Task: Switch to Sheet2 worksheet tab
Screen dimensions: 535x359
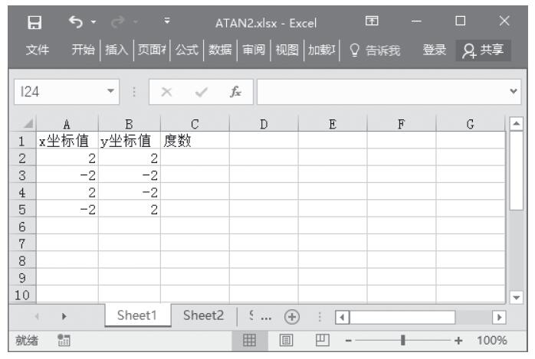Action: pyautogui.click(x=203, y=315)
